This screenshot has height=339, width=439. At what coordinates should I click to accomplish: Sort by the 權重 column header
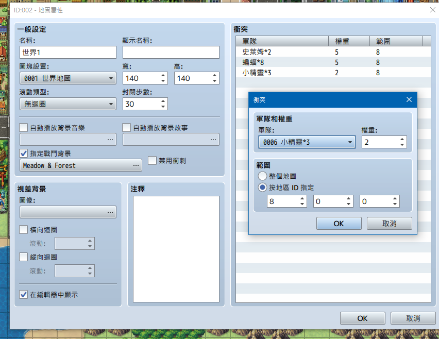click(x=349, y=41)
